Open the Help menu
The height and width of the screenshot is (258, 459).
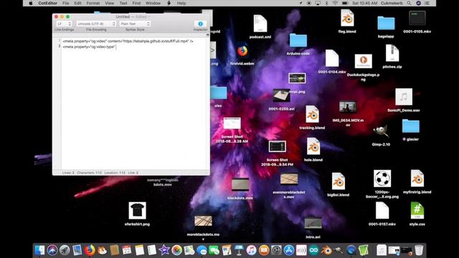click(x=181, y=3)
